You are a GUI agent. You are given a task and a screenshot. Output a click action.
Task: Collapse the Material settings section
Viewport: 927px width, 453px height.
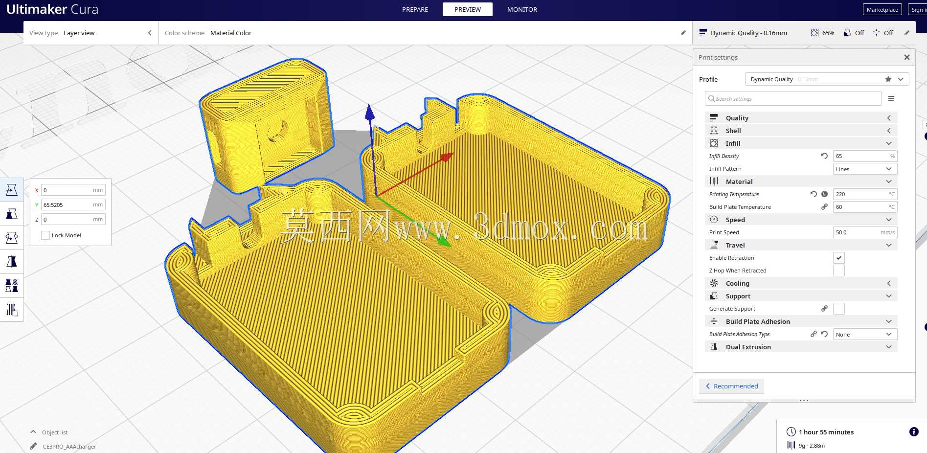pos(801,181)
